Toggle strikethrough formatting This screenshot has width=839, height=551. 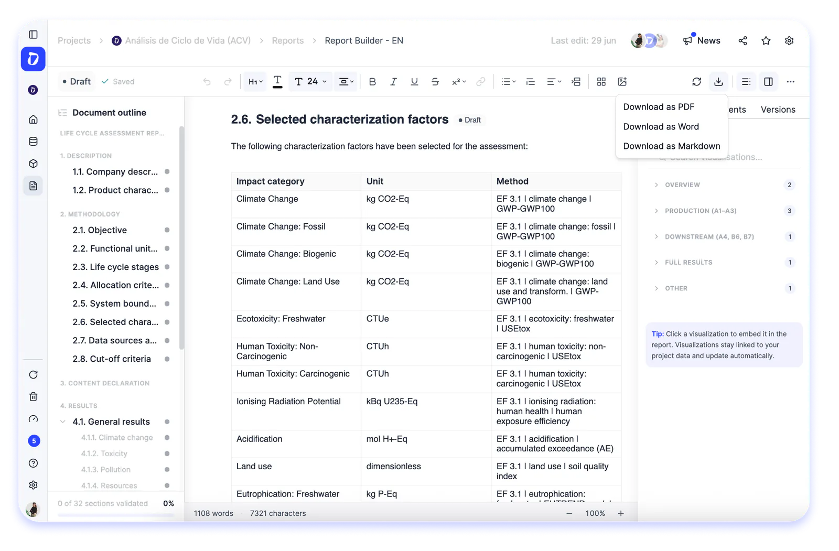pos(435,82)
